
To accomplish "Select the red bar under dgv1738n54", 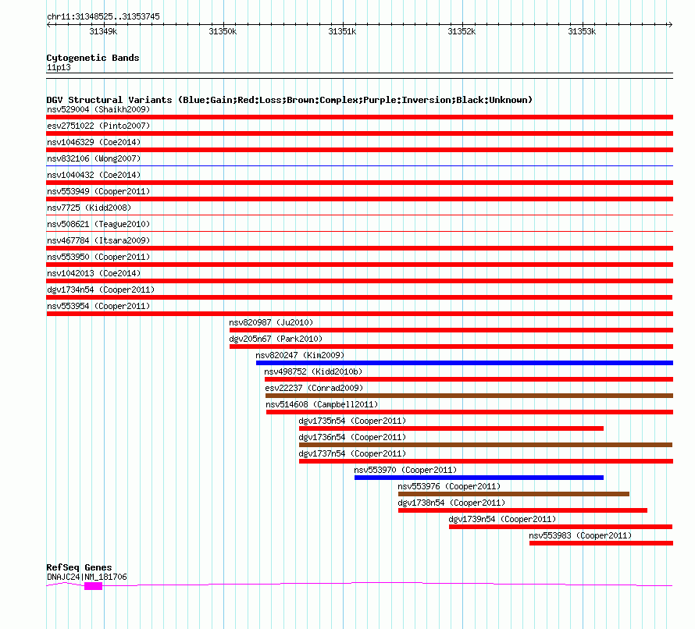I will pyautogui.click(x=522, y=510).
